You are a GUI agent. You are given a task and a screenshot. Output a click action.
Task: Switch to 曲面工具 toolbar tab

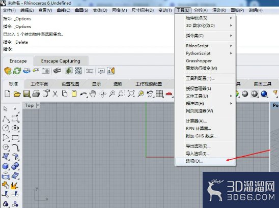point(262,84)
